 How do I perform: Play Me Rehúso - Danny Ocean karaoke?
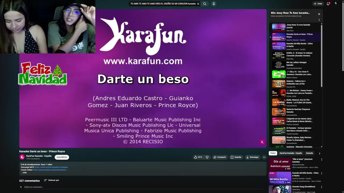pos(295,93)
